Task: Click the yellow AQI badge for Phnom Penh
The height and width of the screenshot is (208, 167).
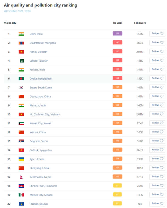Action: [117, 186]
